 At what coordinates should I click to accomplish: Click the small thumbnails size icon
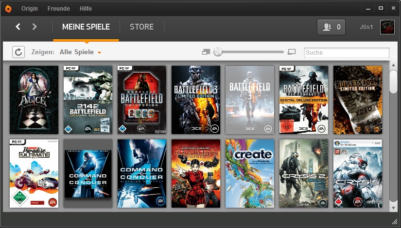coord(206,52)
